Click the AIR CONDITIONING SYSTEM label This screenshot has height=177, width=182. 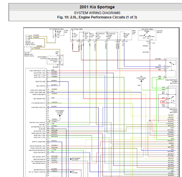141,78
